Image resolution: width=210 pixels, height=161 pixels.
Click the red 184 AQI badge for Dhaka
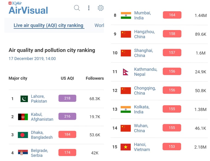tap(67, 134)
